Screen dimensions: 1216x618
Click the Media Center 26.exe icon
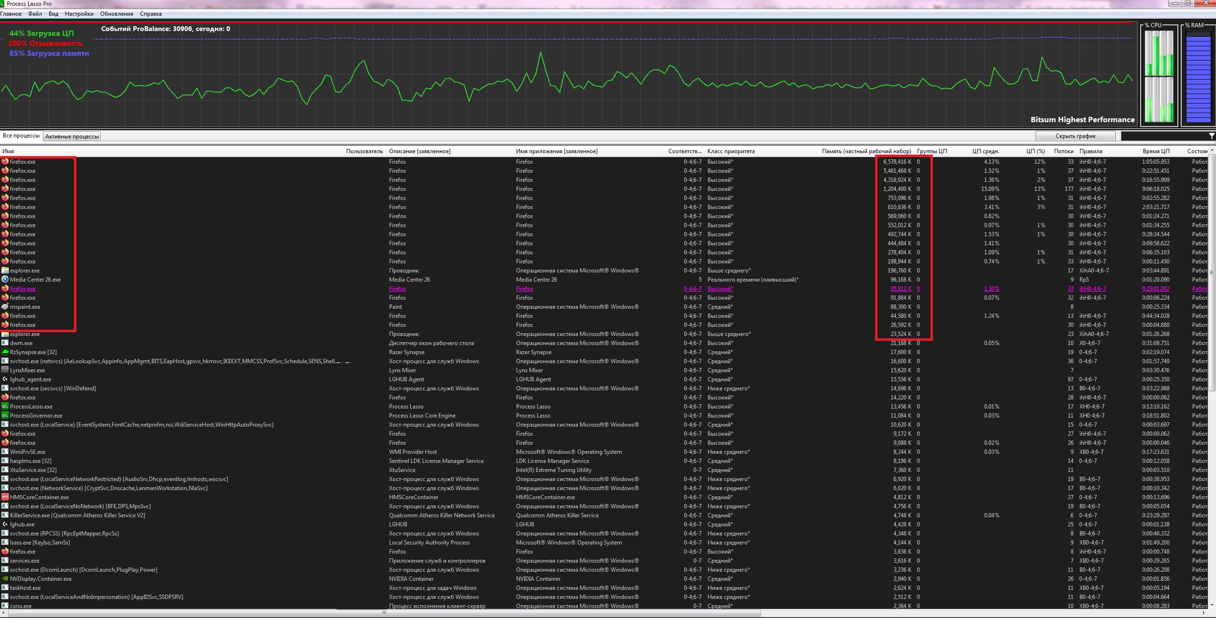(x=5, y=280)
